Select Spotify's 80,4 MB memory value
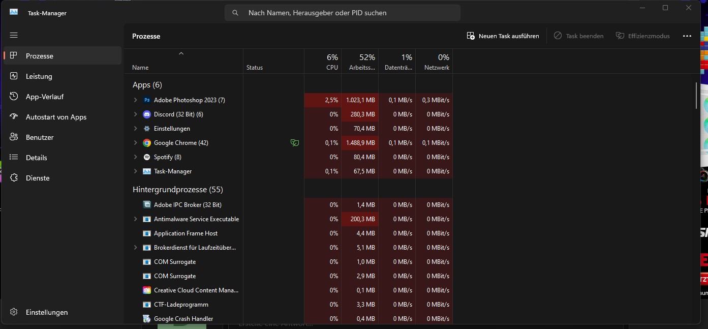Viewport: 708px width, 329px height. point(360,157)
